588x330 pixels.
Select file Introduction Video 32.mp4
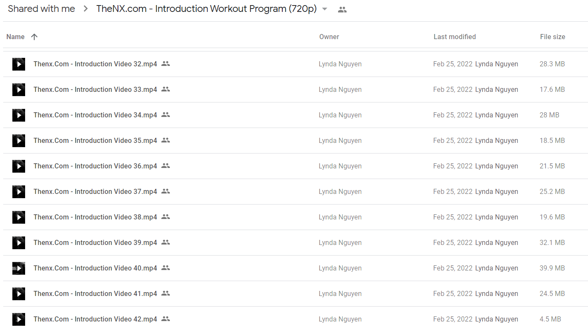pos(95,64)
